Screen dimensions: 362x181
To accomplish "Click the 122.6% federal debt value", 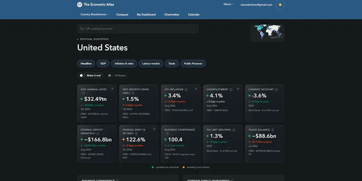I will click(x=136, y=140).
